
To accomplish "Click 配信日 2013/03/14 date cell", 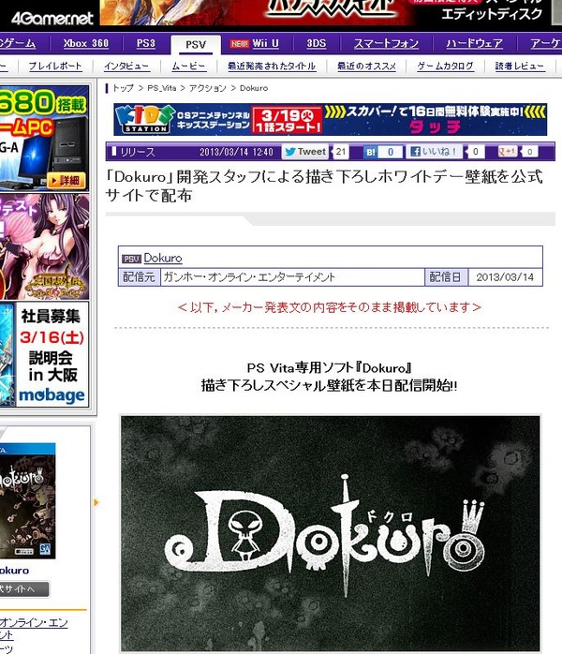I will click(505, 277).
